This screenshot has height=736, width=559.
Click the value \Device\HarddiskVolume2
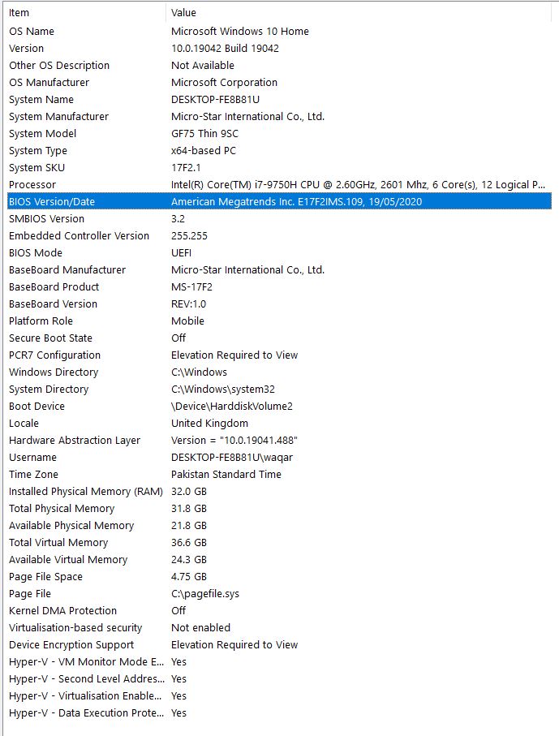232,407
